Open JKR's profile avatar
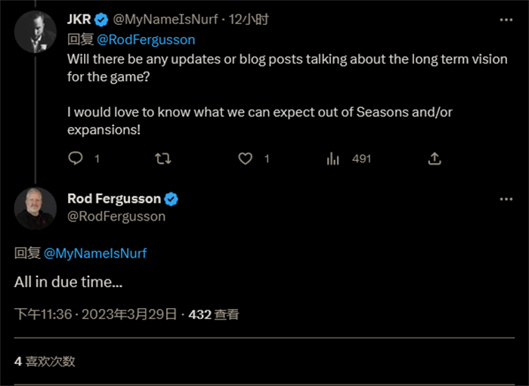Screen dimensions: 529x386 [x=36, y=32]
